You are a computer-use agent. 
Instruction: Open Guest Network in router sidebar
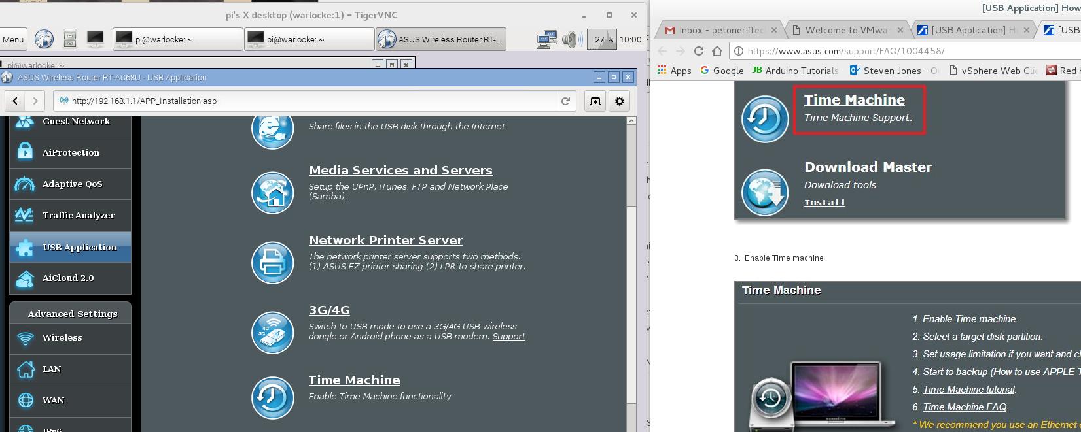[70, 122]
